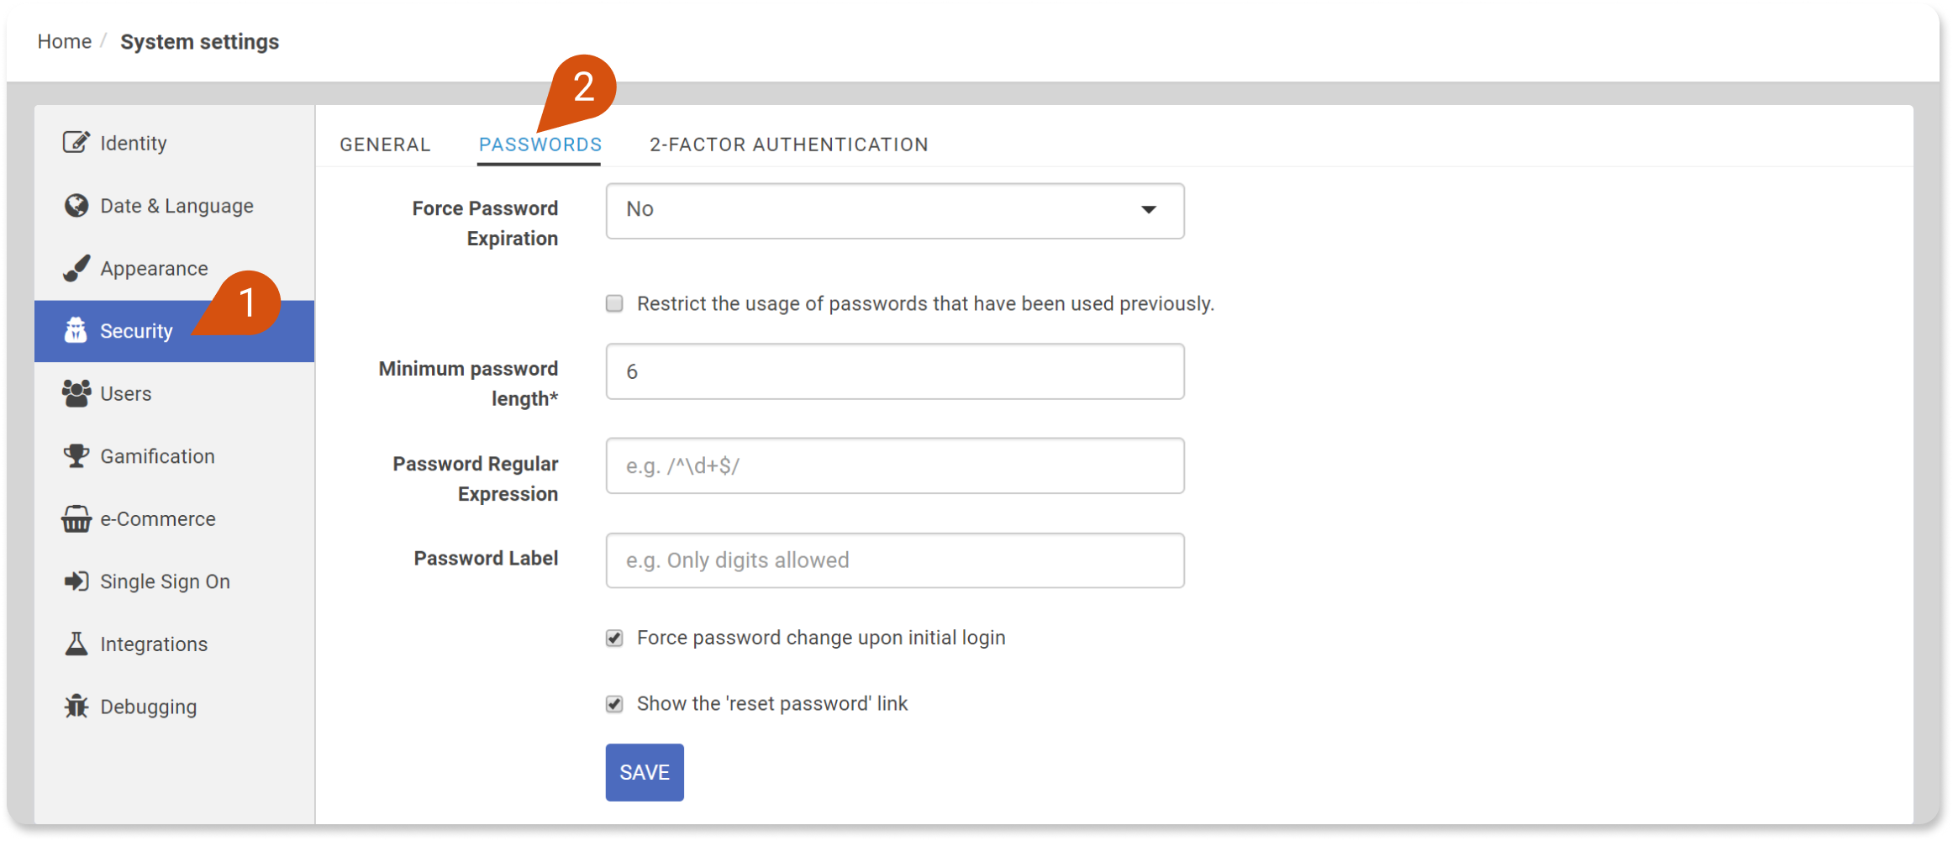Open the Force Password Expiration dropdown
1953x841 pixels.
click(x=894, y=211)
